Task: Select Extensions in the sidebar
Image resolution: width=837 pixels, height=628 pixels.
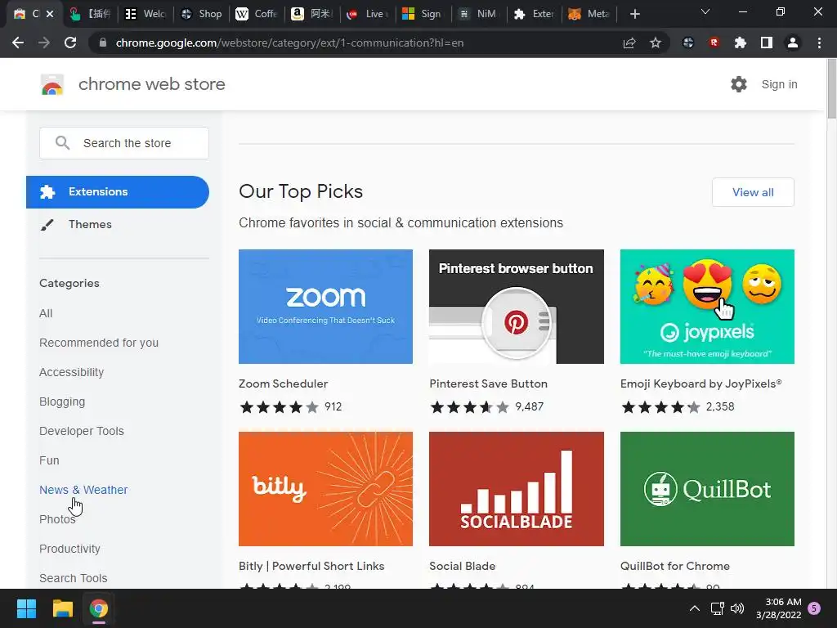Action: [118, 191]
